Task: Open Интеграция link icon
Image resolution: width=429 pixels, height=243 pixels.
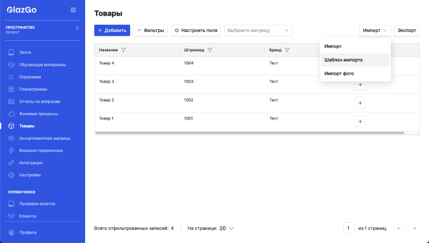Action: tap(11, 162)
